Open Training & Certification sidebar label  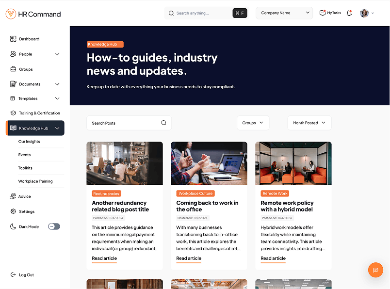tap(39, 113)
